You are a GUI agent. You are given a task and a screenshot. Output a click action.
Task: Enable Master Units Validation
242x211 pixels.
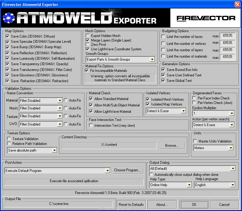[195, 141]
